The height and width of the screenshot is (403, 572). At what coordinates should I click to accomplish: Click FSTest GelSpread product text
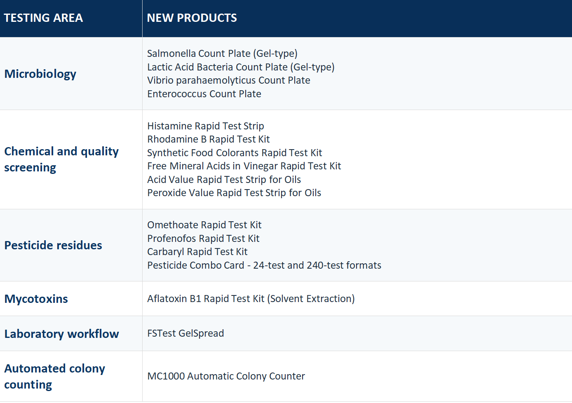coord(185,333)
